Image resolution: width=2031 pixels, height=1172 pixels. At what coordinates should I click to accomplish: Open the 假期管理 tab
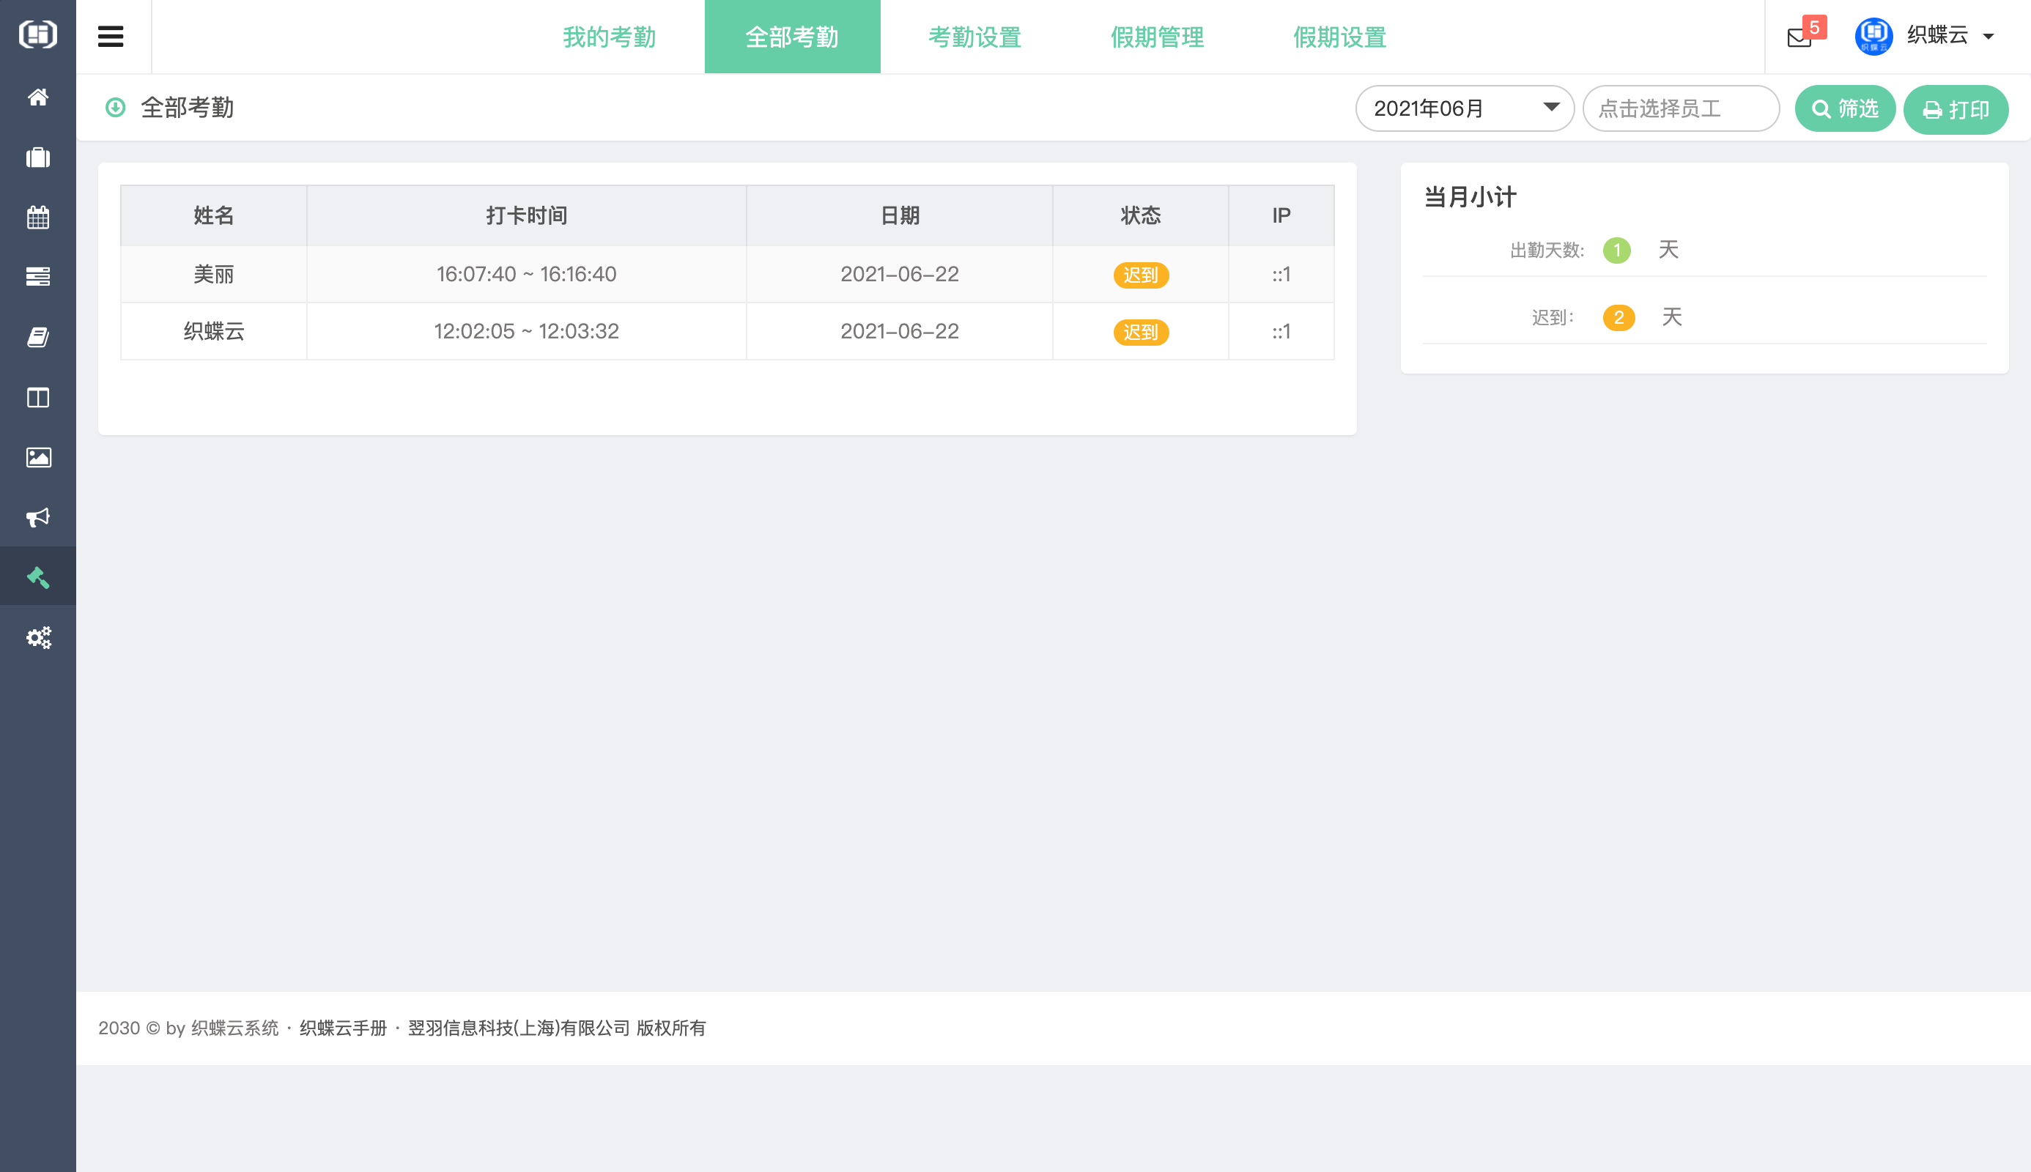tap(1157, 37)
